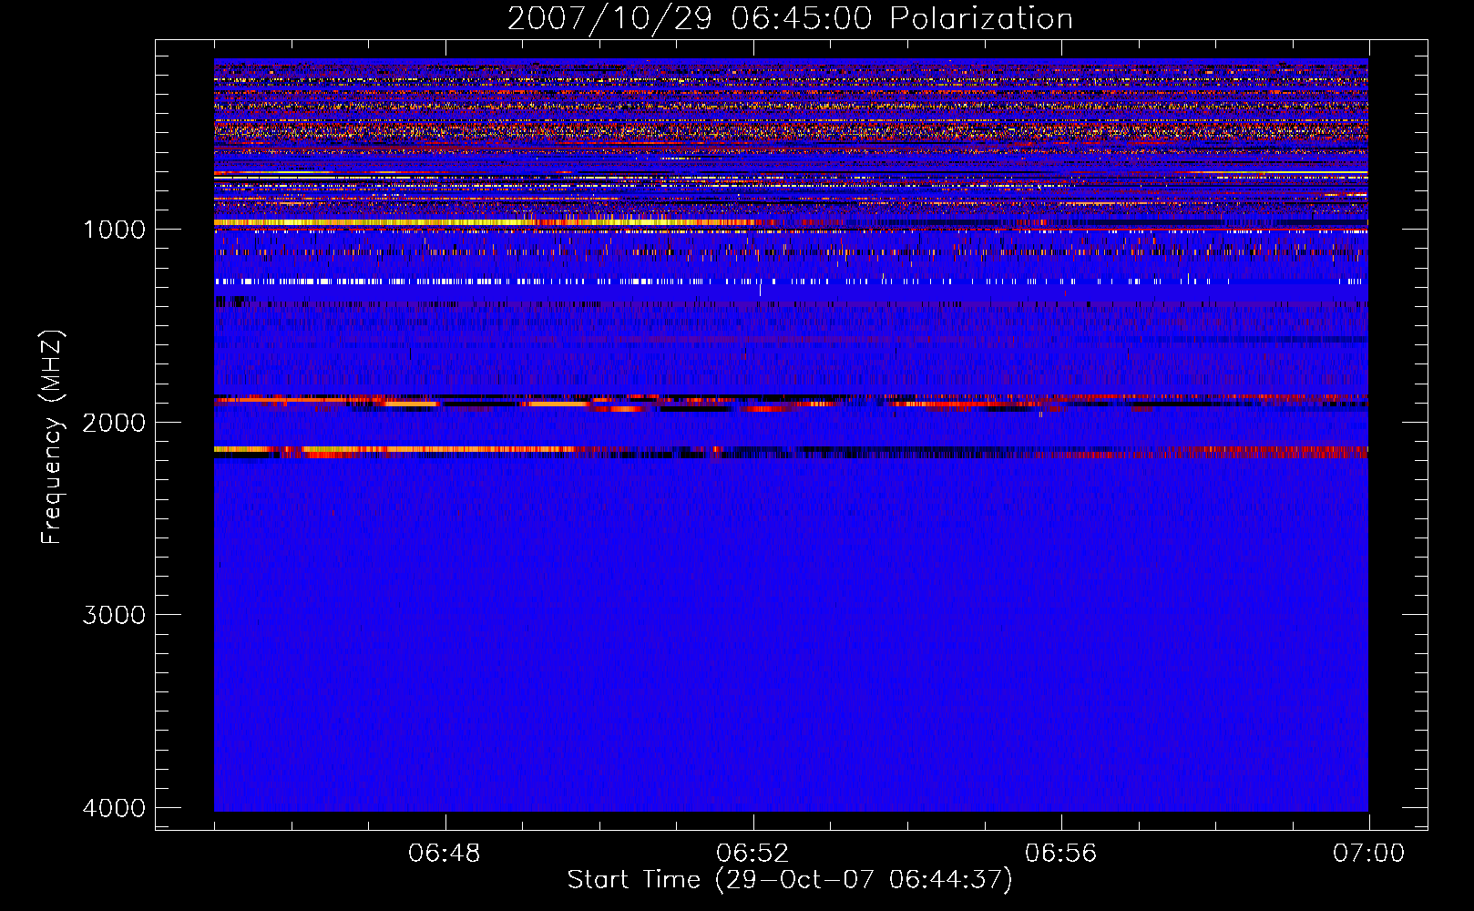Click the red-orange band just above 2000 MHz
This screenshot has height=911, width=1474.
tap(791, 402)
